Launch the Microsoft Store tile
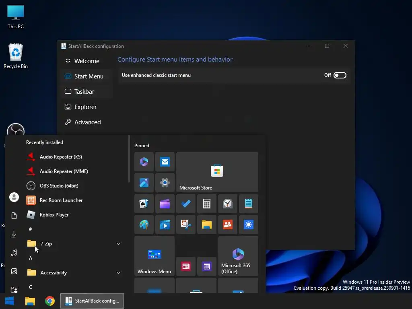The image size is (412, 309). (x=217, y=172)
